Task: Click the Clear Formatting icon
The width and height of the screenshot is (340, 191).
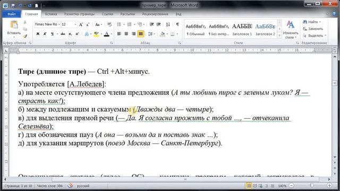Action: point(109,24)
